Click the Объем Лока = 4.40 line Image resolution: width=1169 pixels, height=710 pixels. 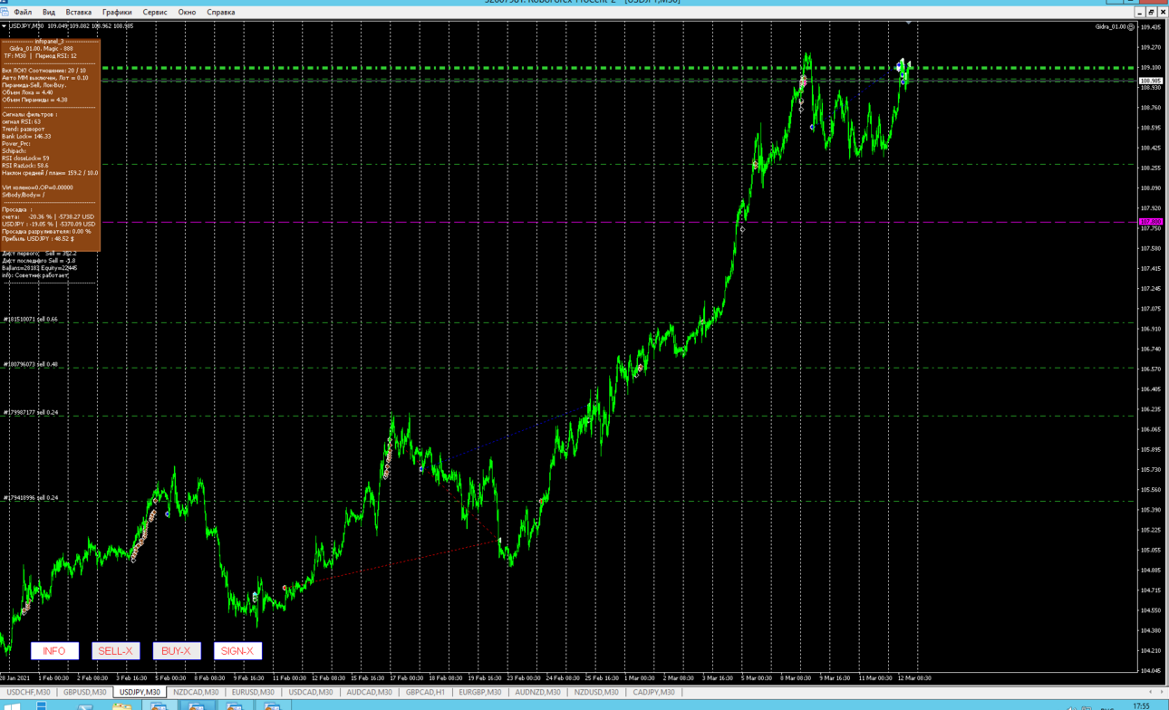28,92
